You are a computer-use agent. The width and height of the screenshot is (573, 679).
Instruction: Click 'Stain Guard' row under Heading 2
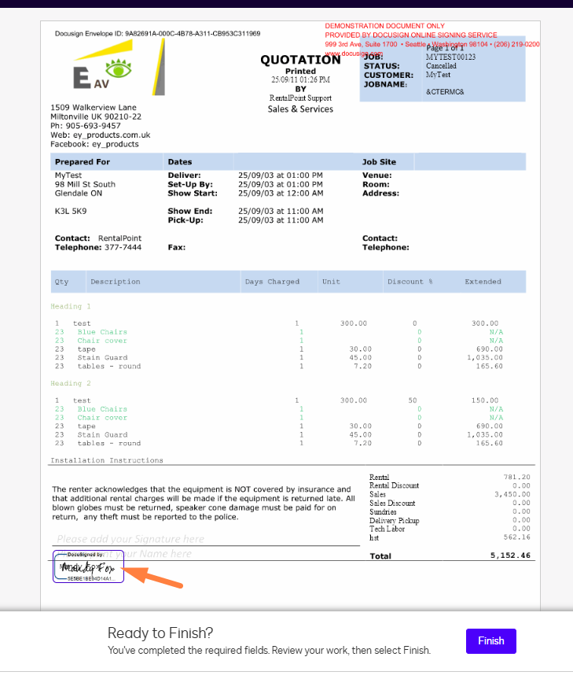click(102, 434)
